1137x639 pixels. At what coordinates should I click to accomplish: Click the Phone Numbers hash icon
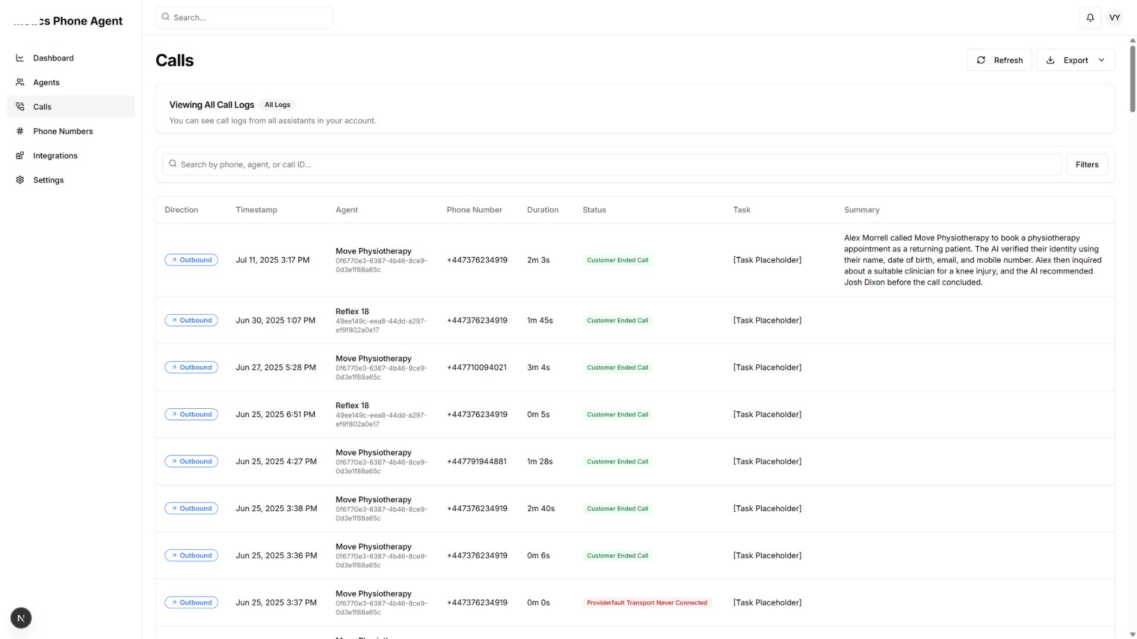point(20,131)
